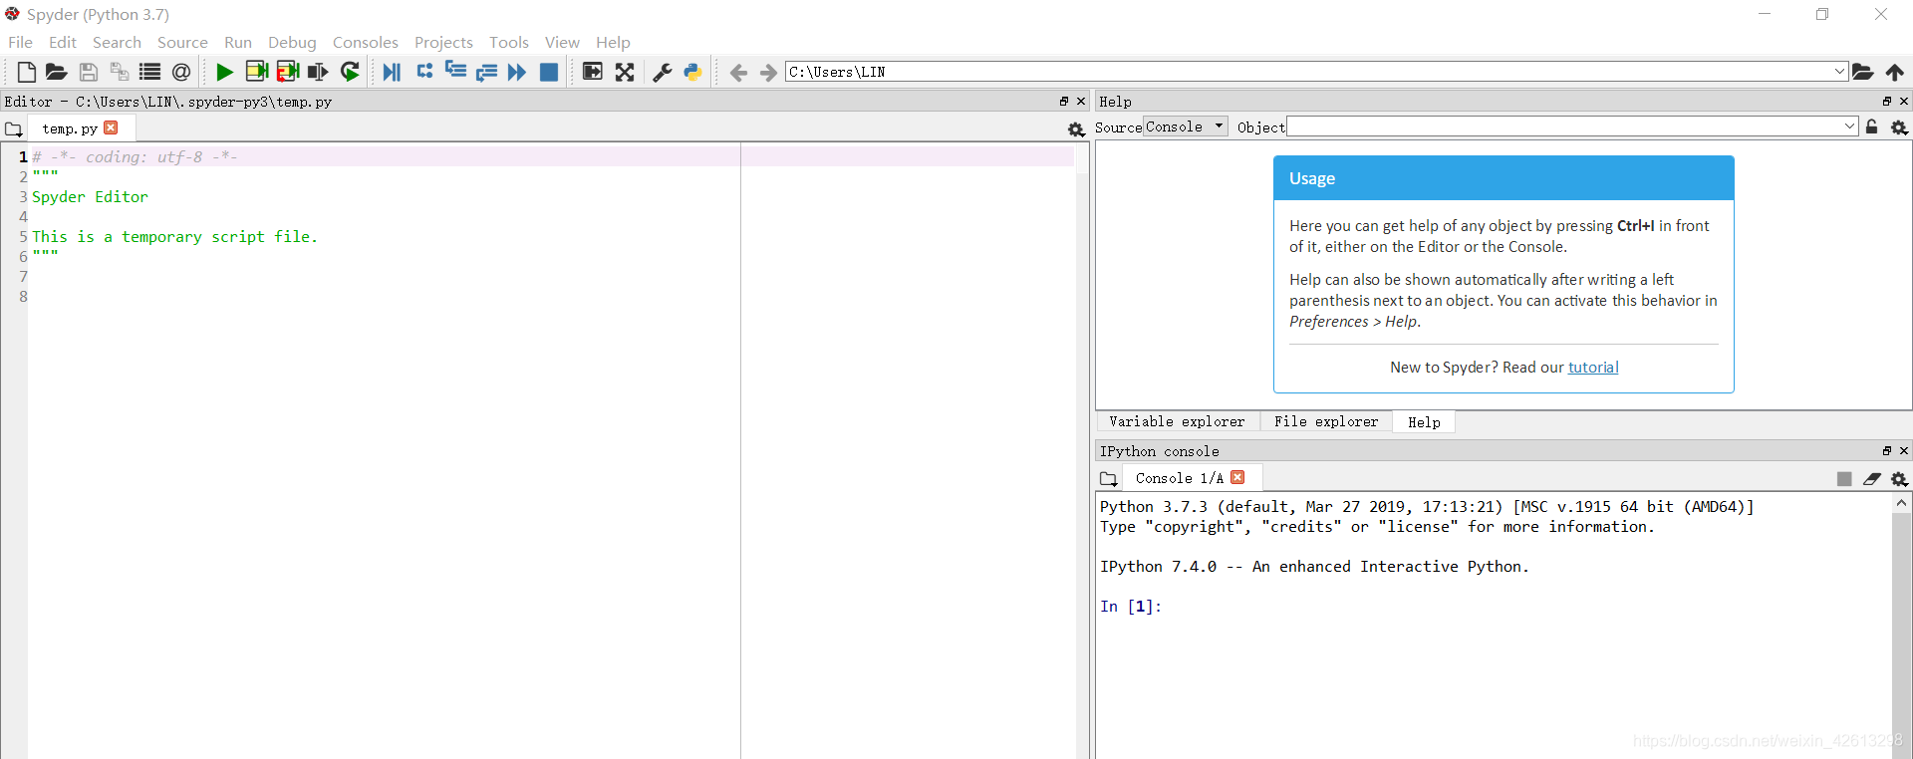The image size is (1913, 759).
Task: Open the Consoles menu
Action: click(x=366, y=42)
